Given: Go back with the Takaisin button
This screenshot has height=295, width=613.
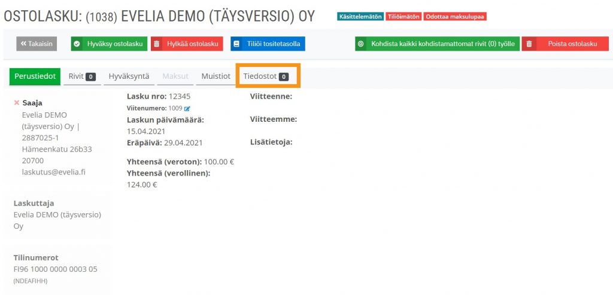Looking at the screenshot, I should pos(37,44).
